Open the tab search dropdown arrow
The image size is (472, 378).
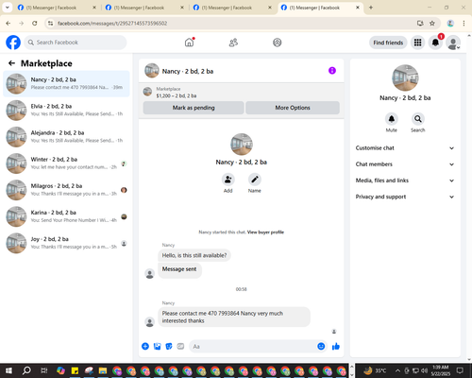[7, 8]
